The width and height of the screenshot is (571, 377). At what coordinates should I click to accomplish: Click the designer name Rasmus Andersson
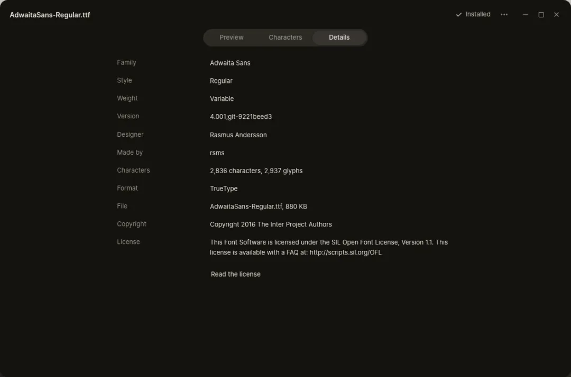click(238, 135)
